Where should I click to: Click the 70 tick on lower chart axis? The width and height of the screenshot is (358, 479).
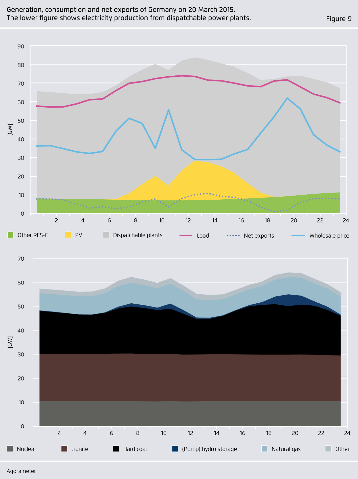coord(21,259)
